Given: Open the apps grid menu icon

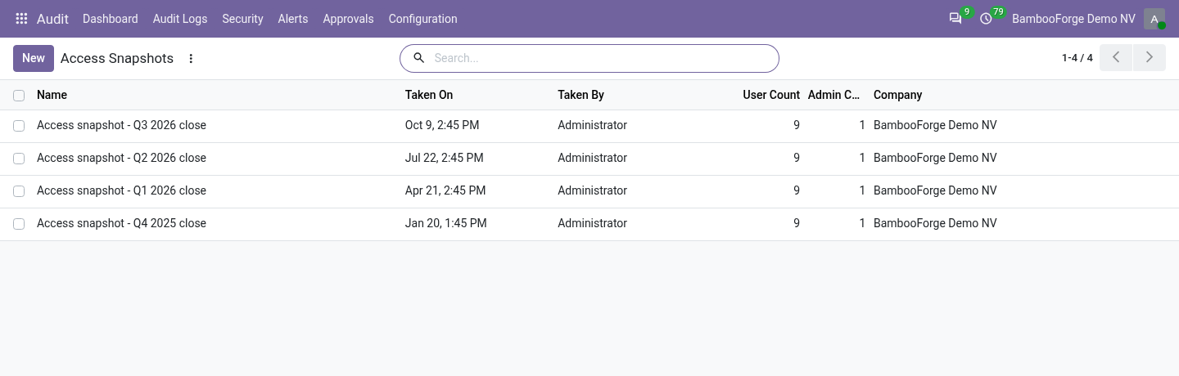Looking at the screenshot, I should (22, 19).
